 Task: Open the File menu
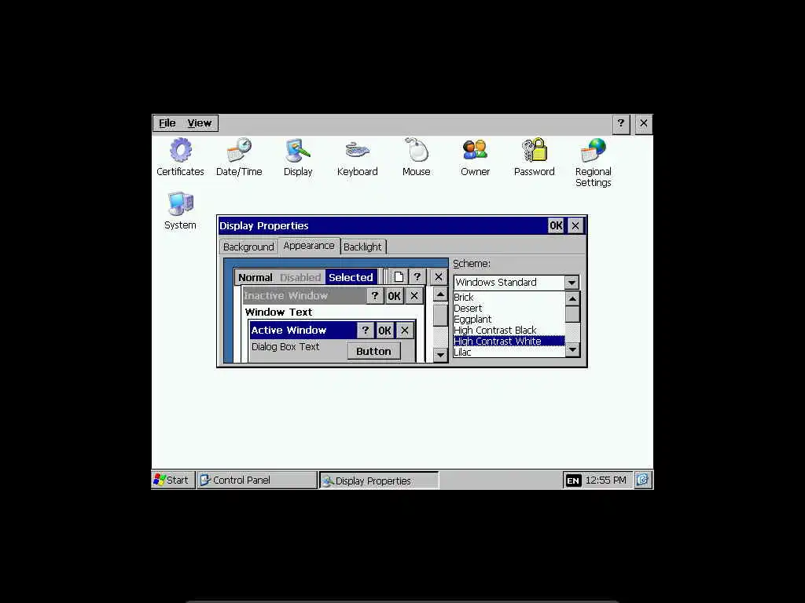(167, 123)
